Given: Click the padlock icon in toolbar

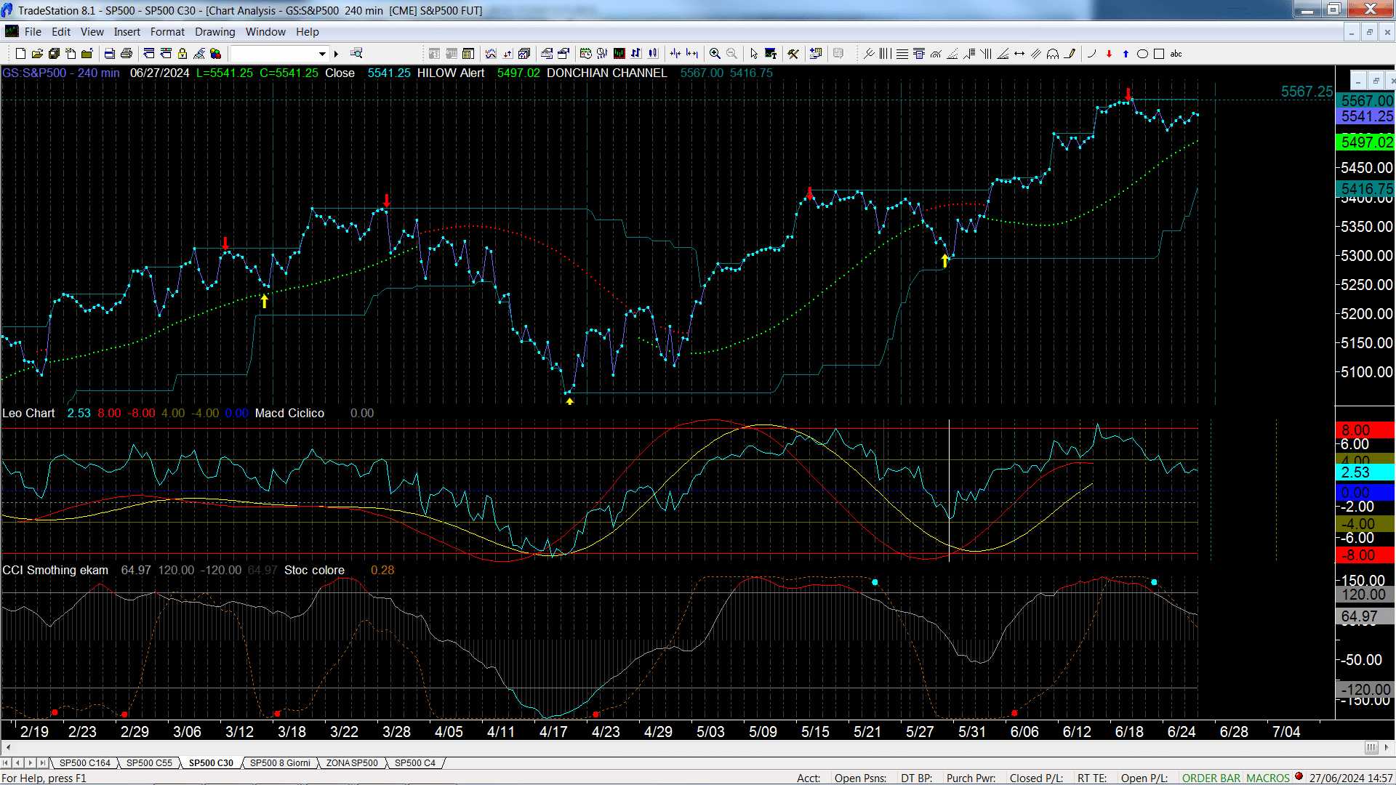Looking at the screenshot, I should point(182,54).
